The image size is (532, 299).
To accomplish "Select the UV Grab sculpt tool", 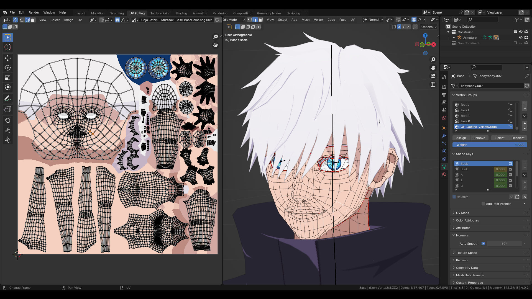I will pyautogui.click(x=8, y=120).
